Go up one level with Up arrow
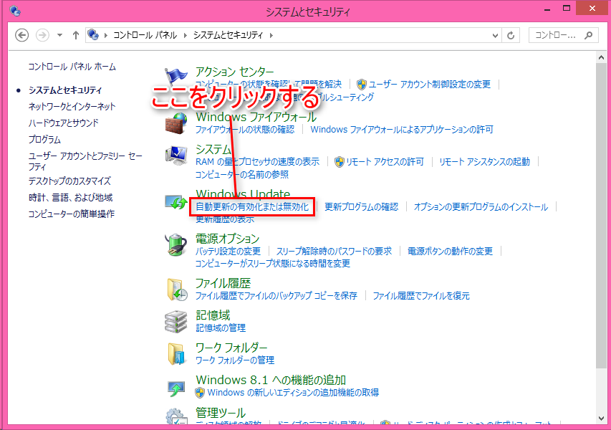Screen dimensions: 611x430 click(x=76, y=35)
